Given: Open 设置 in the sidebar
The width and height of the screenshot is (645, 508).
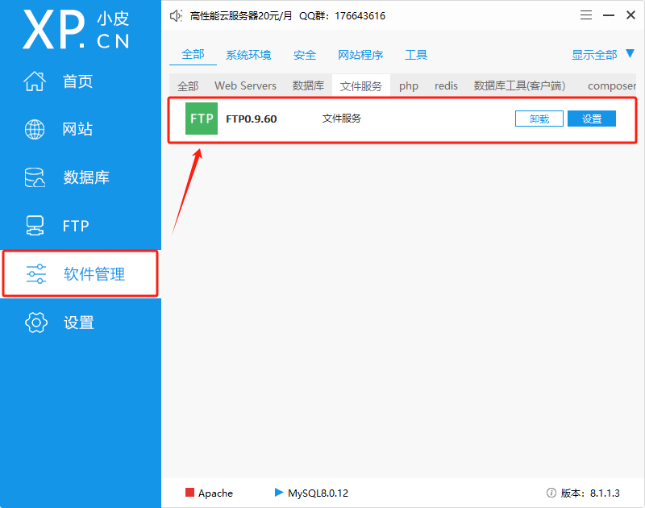Looking at the screenshot, I should [x=79, y=323].
